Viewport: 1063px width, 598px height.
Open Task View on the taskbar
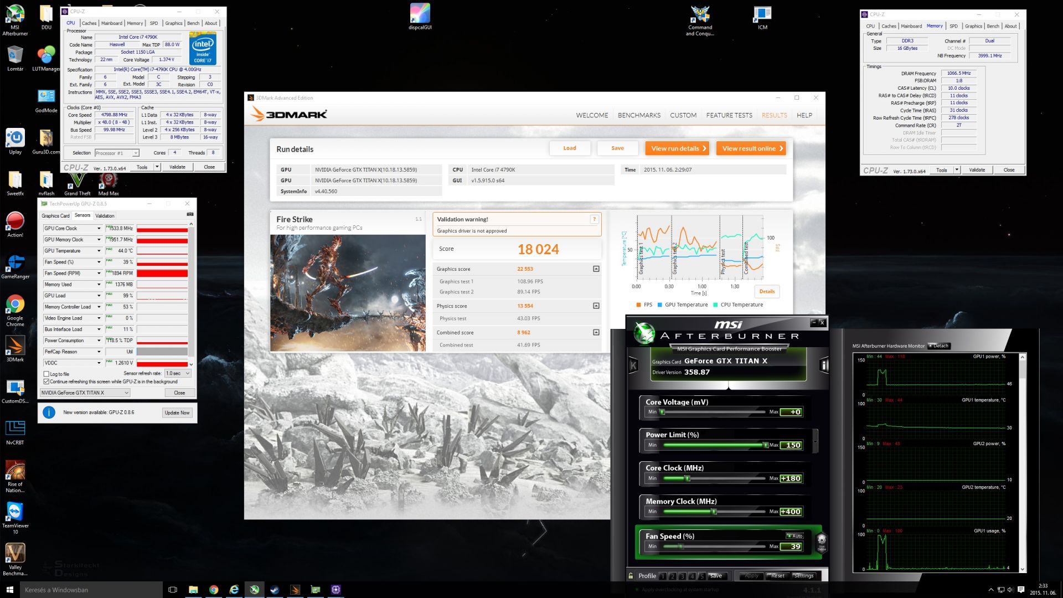click(172, 590)
